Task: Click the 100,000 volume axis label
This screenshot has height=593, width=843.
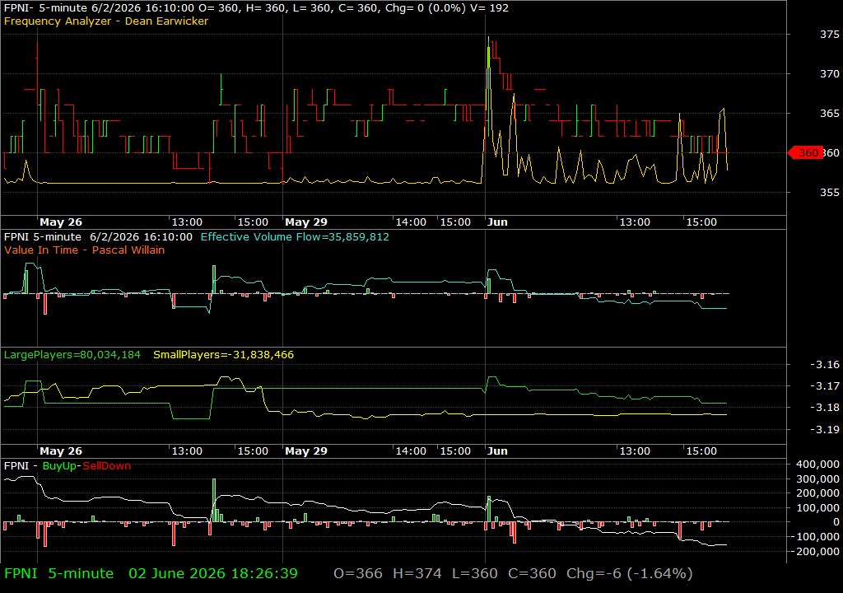Action: [x=817, y=507]
